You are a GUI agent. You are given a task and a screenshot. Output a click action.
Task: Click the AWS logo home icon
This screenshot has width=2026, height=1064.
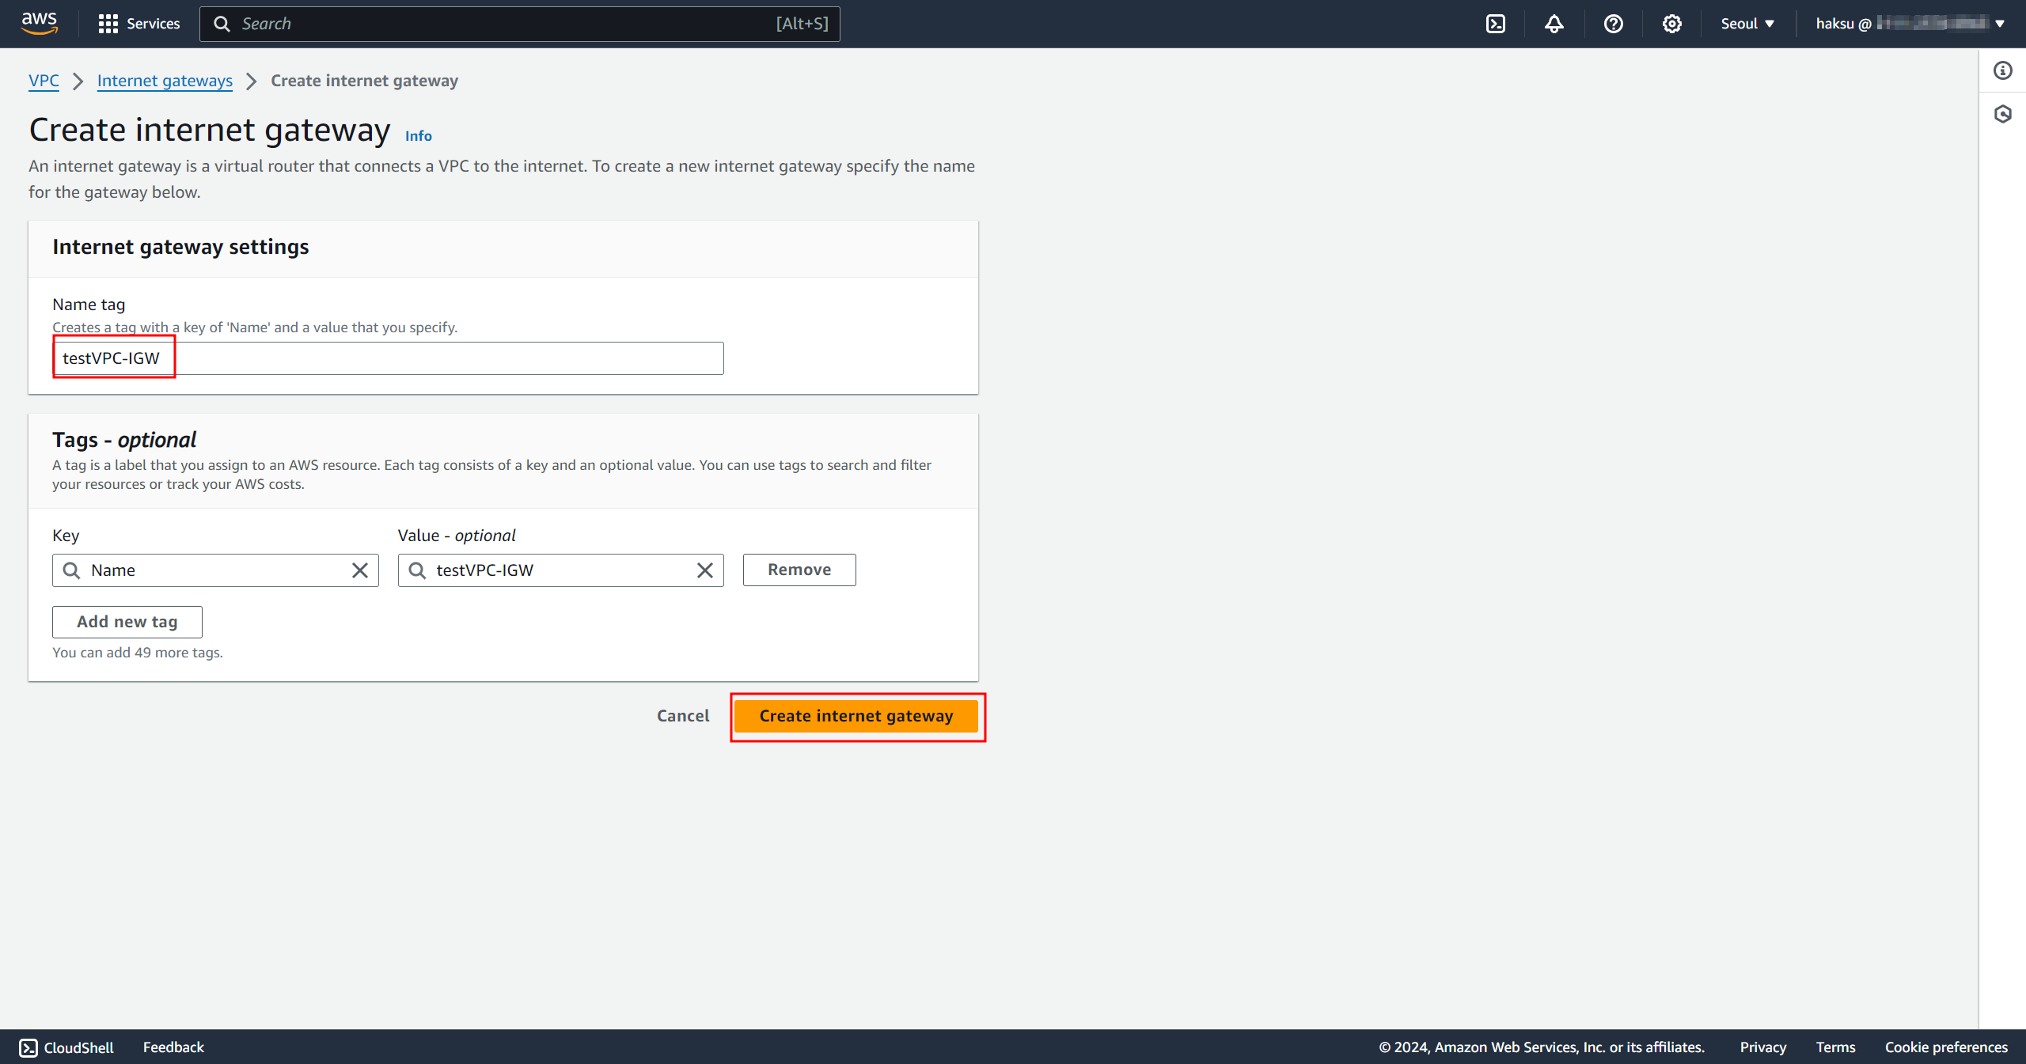(39, 23)
